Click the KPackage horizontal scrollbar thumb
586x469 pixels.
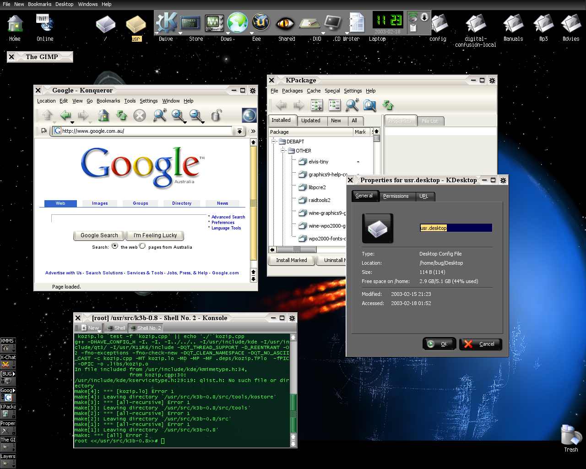[297, 250]
